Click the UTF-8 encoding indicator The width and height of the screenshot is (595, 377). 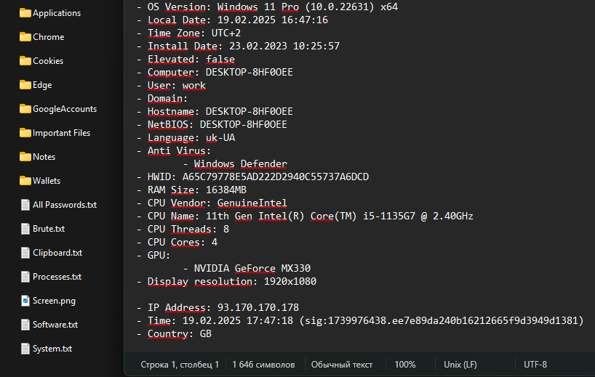[535, 365]
